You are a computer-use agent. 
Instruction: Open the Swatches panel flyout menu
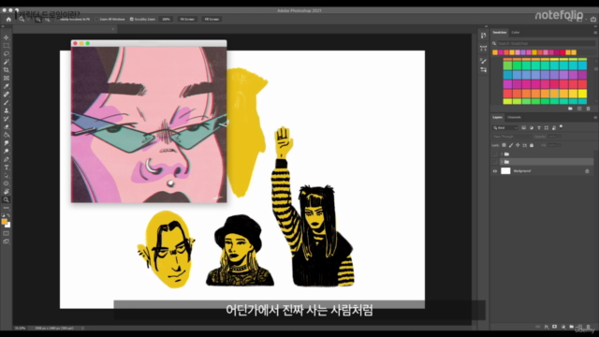point(595,33)
